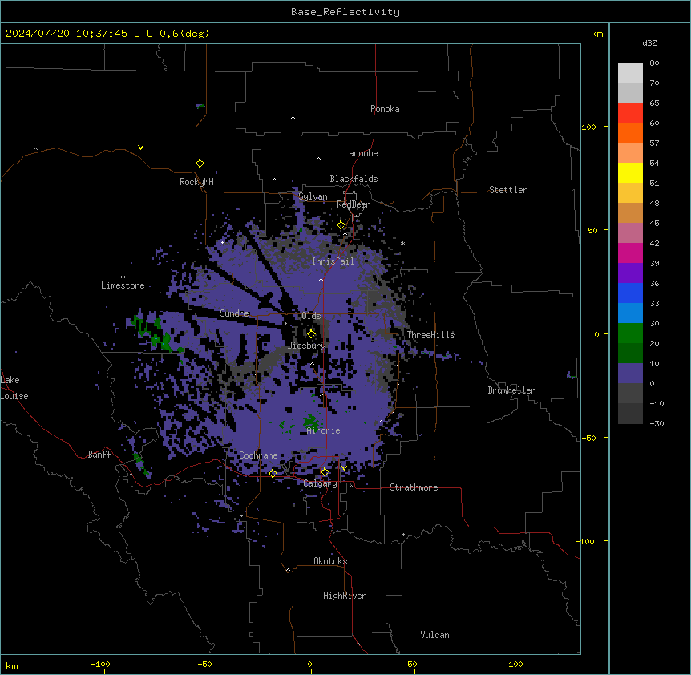Click the Didsbury town label
The height and width of the screenshot is (675, 691).
pos(307,346)
